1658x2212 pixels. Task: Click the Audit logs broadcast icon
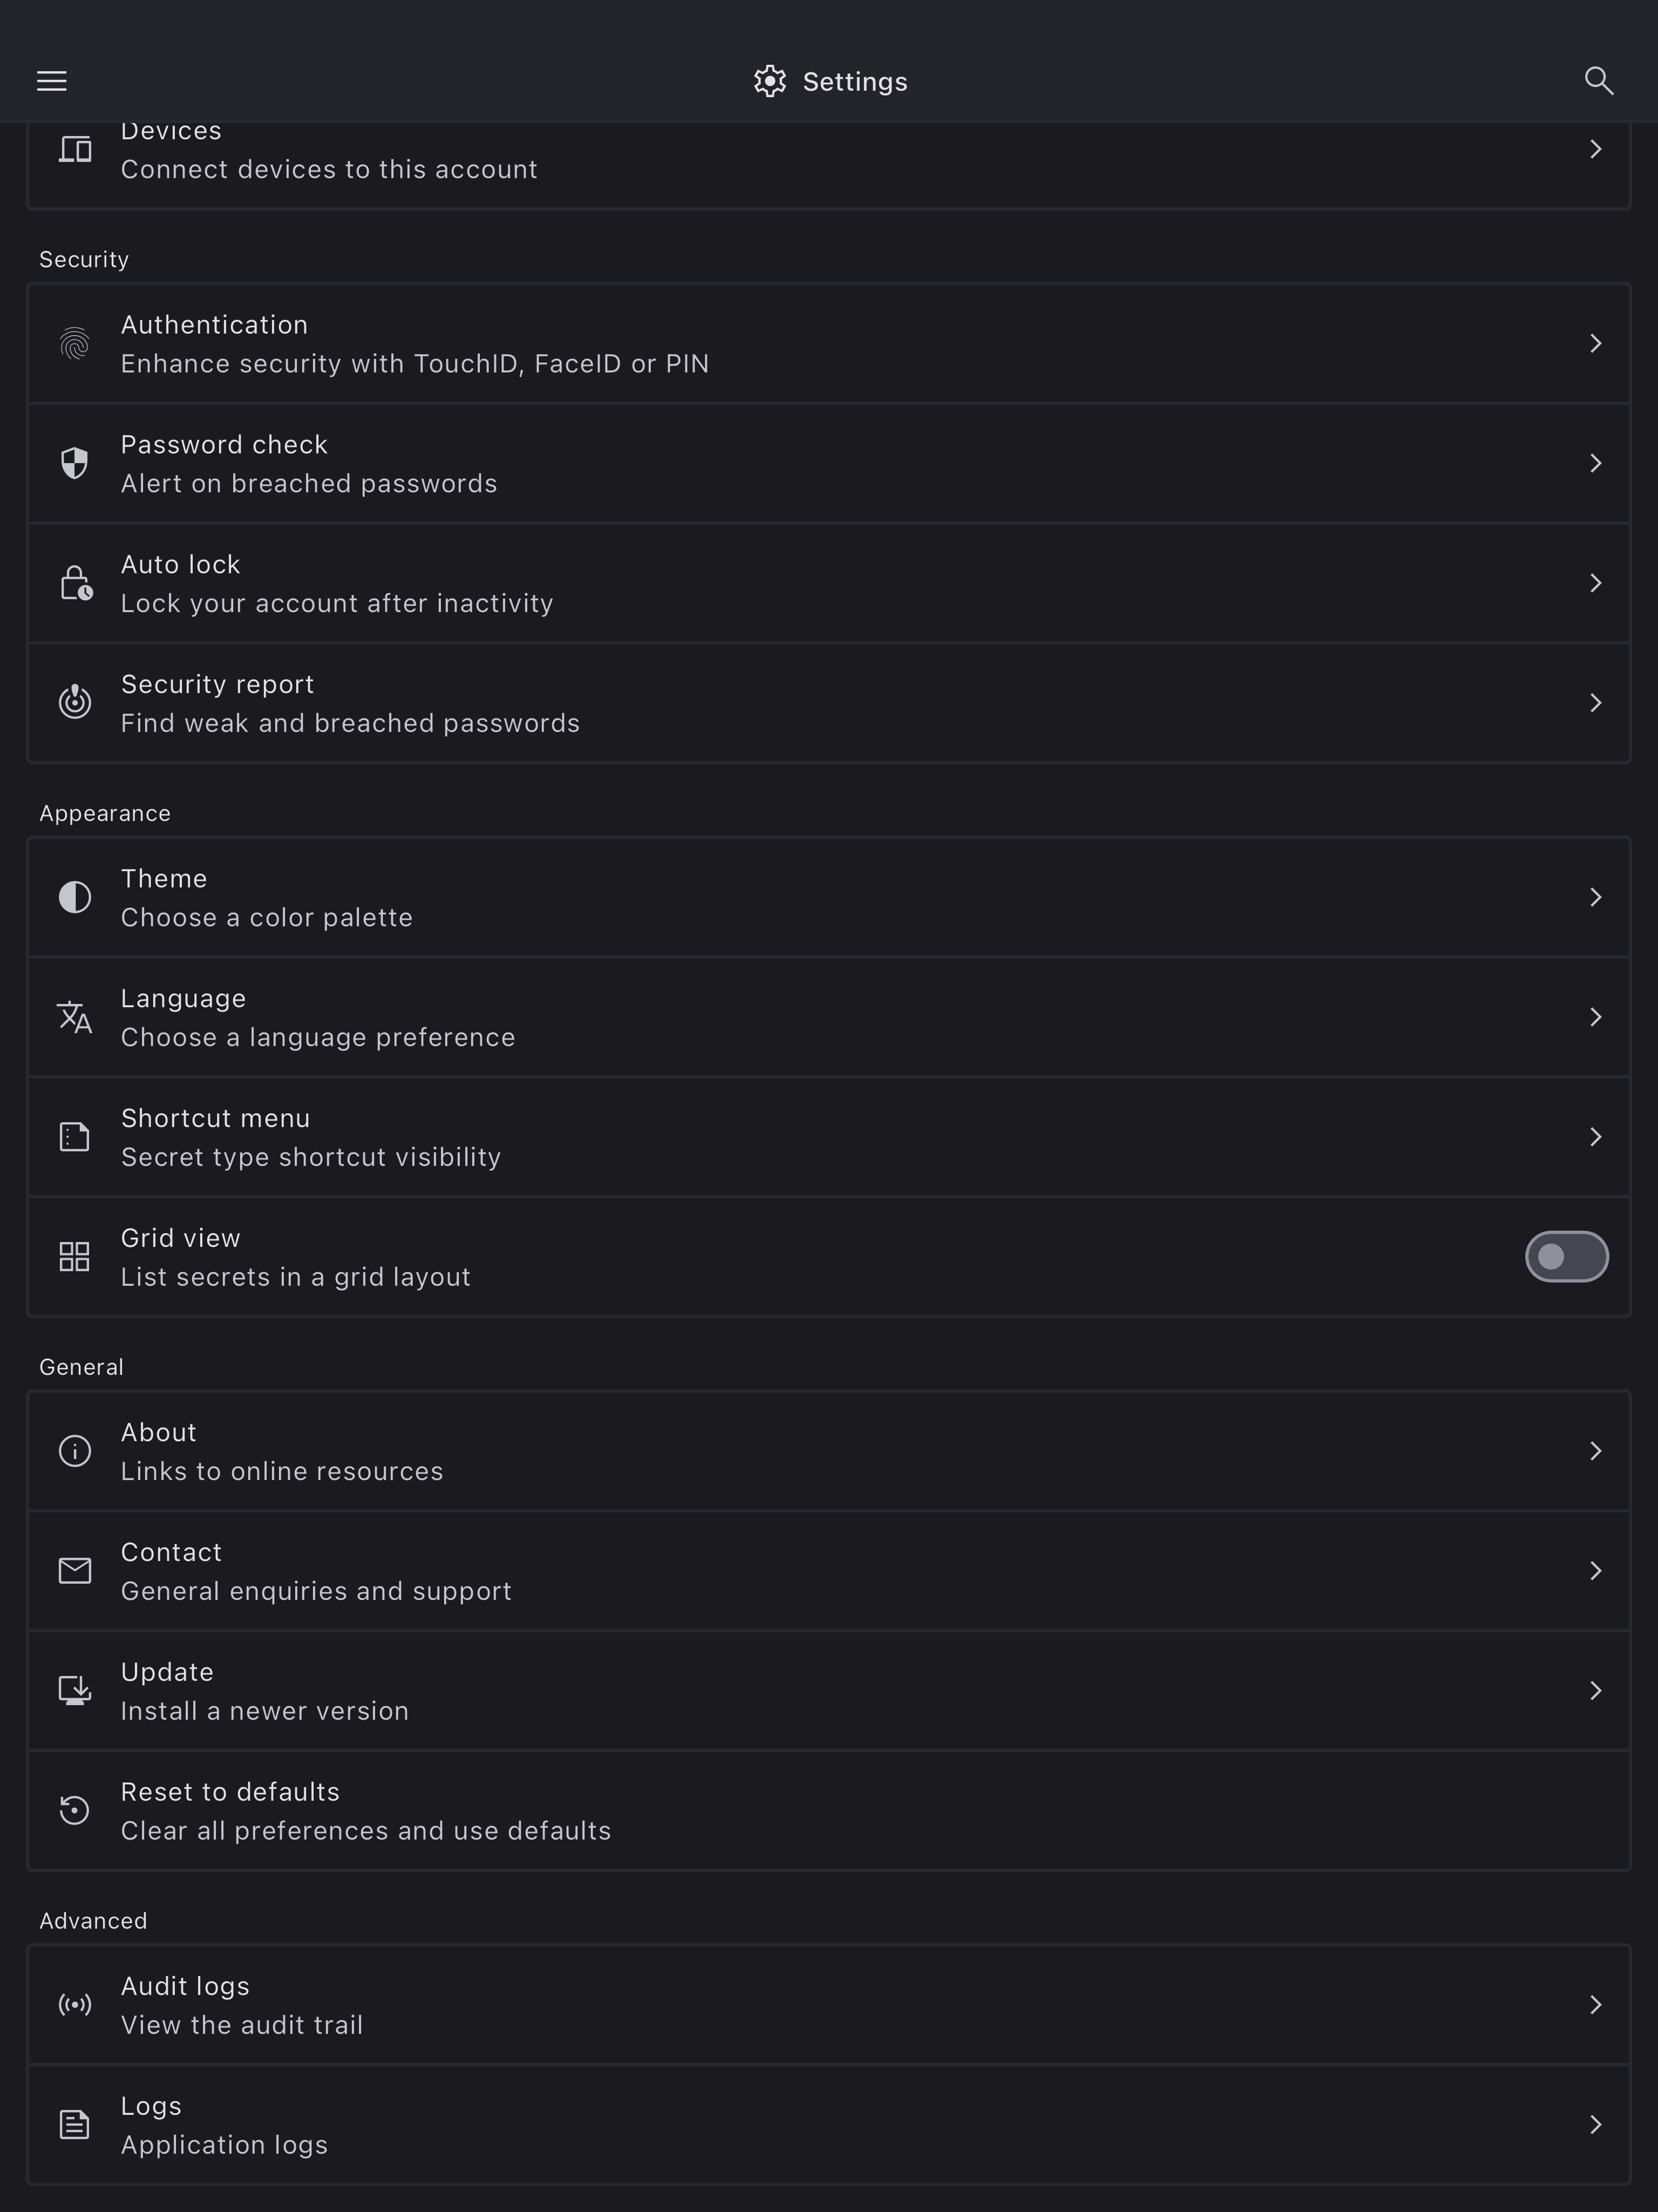coord(75,2004)
